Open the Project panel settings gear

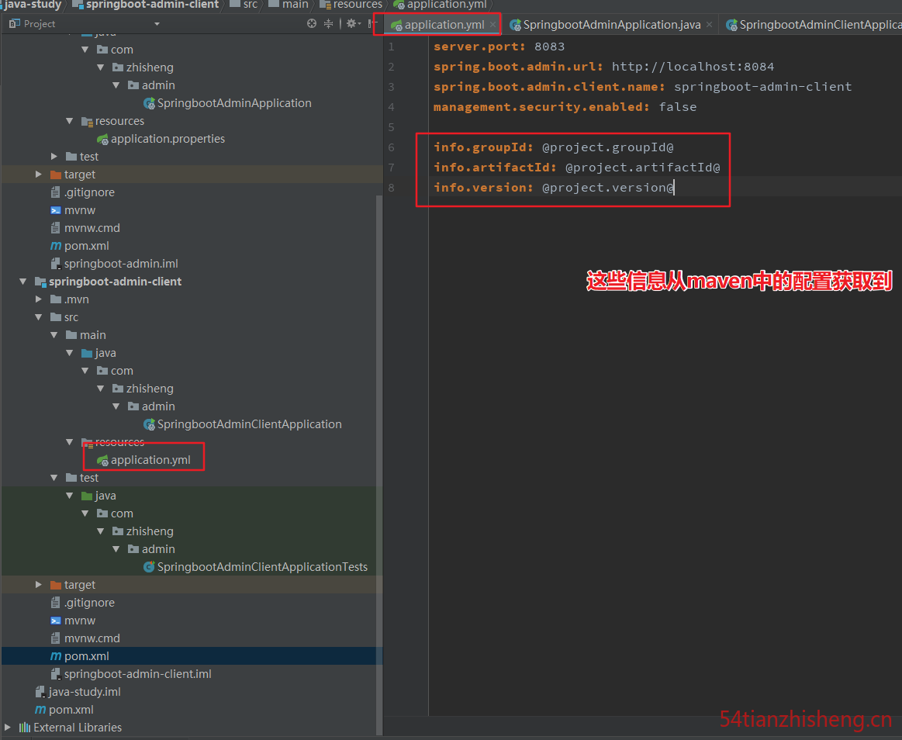click(x=351, y=23)
